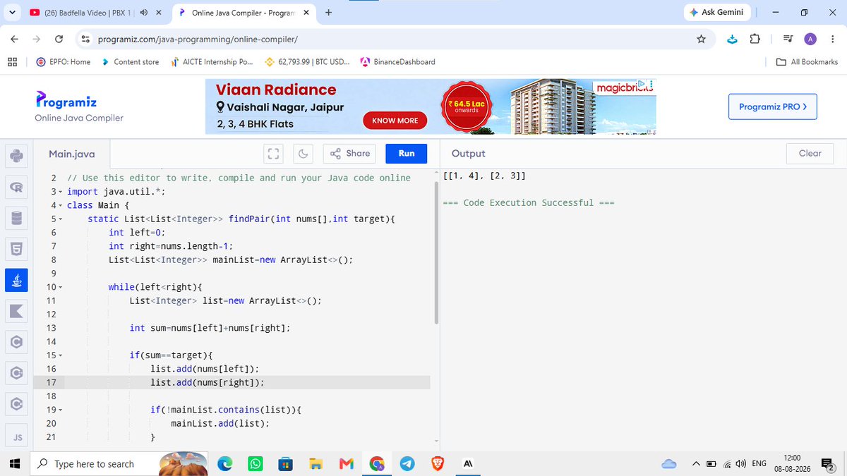This screenshot has height=476, width=847.
Task: Open Telegram from the taskbar
Action: (x=407, y=463)
